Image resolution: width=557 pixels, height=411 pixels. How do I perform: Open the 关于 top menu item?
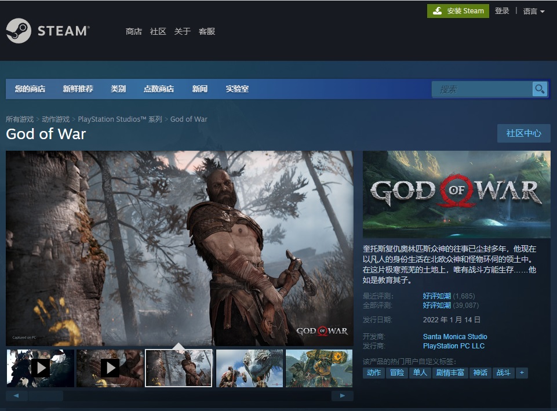pyautogui.click(x=182, y=32)
